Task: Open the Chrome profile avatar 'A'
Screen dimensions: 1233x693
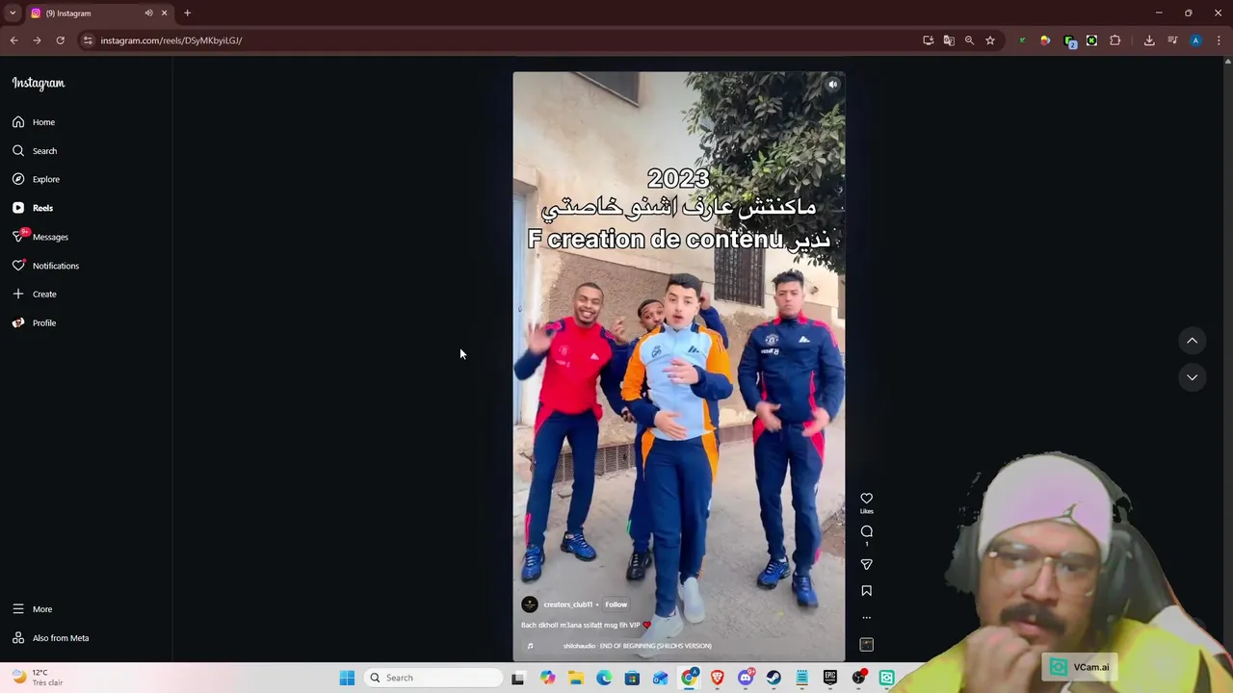Action: pyautogui.click(x=1195, y=40)
